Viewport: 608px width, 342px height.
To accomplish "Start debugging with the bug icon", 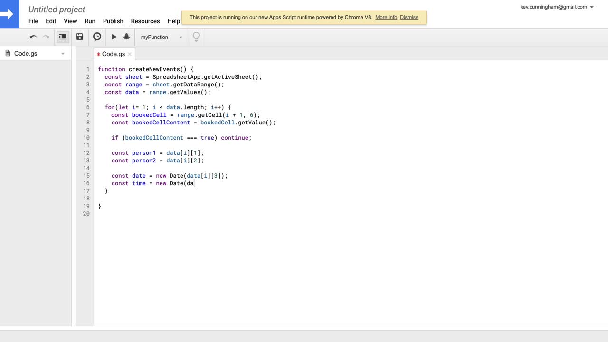I will tap(126, 37).
